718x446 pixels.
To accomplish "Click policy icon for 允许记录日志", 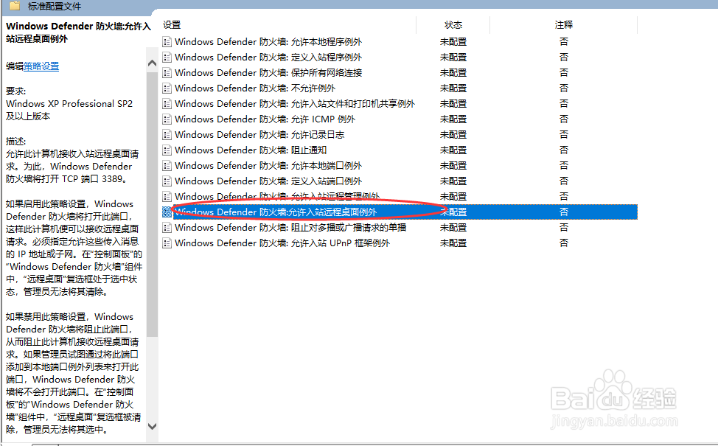I will tap(167, 135).
